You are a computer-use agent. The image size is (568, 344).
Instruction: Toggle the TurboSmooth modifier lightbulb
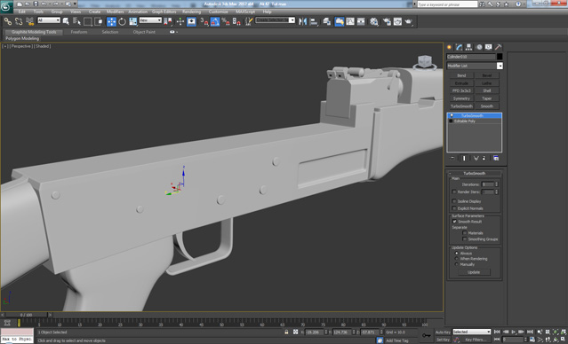pos(452,115)
